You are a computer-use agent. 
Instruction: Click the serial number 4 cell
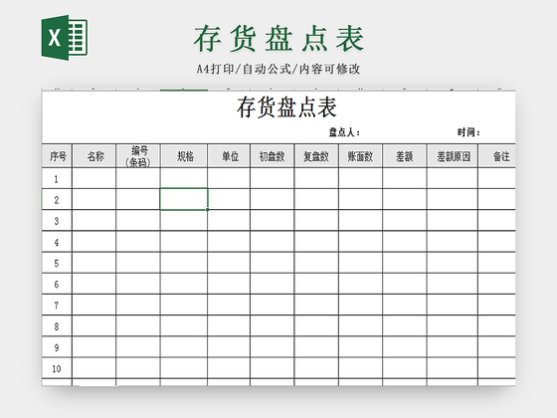(57, 242)
